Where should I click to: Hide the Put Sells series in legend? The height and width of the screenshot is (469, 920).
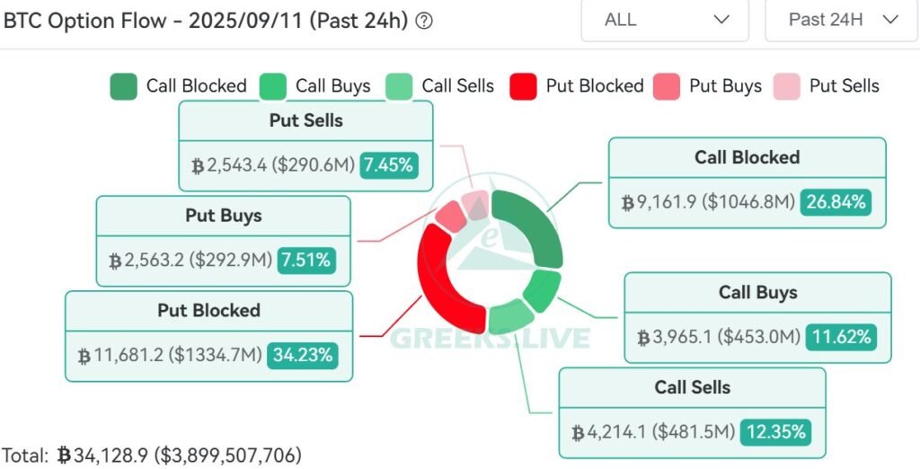click(827, 86)
